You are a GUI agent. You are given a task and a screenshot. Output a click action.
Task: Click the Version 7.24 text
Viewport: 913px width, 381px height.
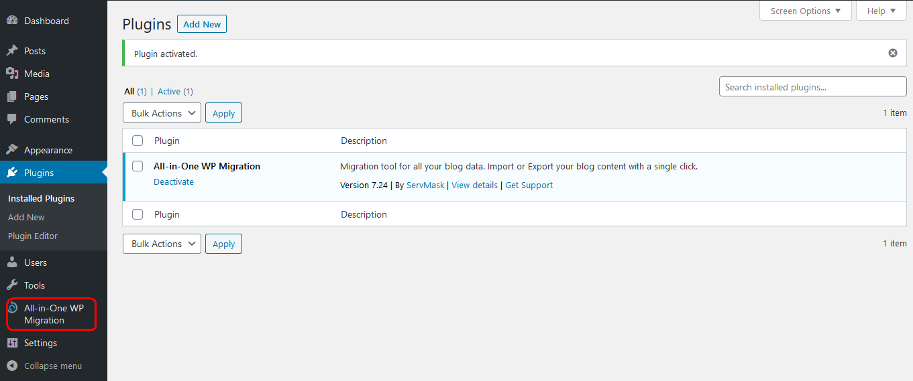point(364,185)
